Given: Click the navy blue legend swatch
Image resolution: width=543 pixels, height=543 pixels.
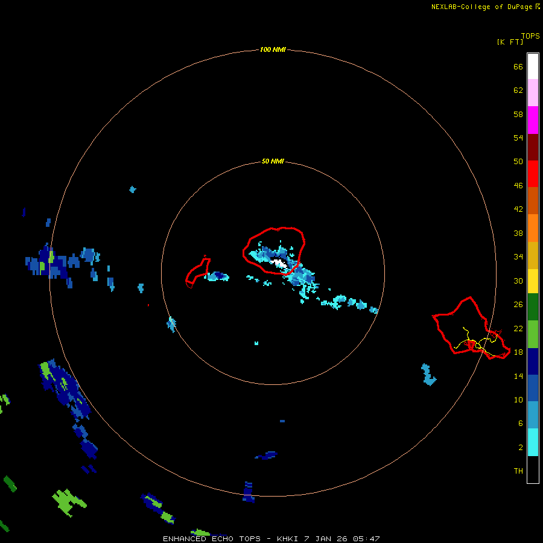Looking at the screenshot, I should tap(533, 361).
